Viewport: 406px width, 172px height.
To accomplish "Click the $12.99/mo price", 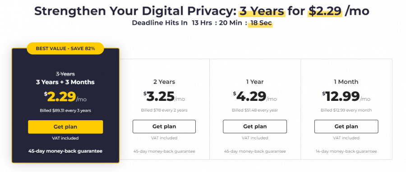I will pos(346,97).
